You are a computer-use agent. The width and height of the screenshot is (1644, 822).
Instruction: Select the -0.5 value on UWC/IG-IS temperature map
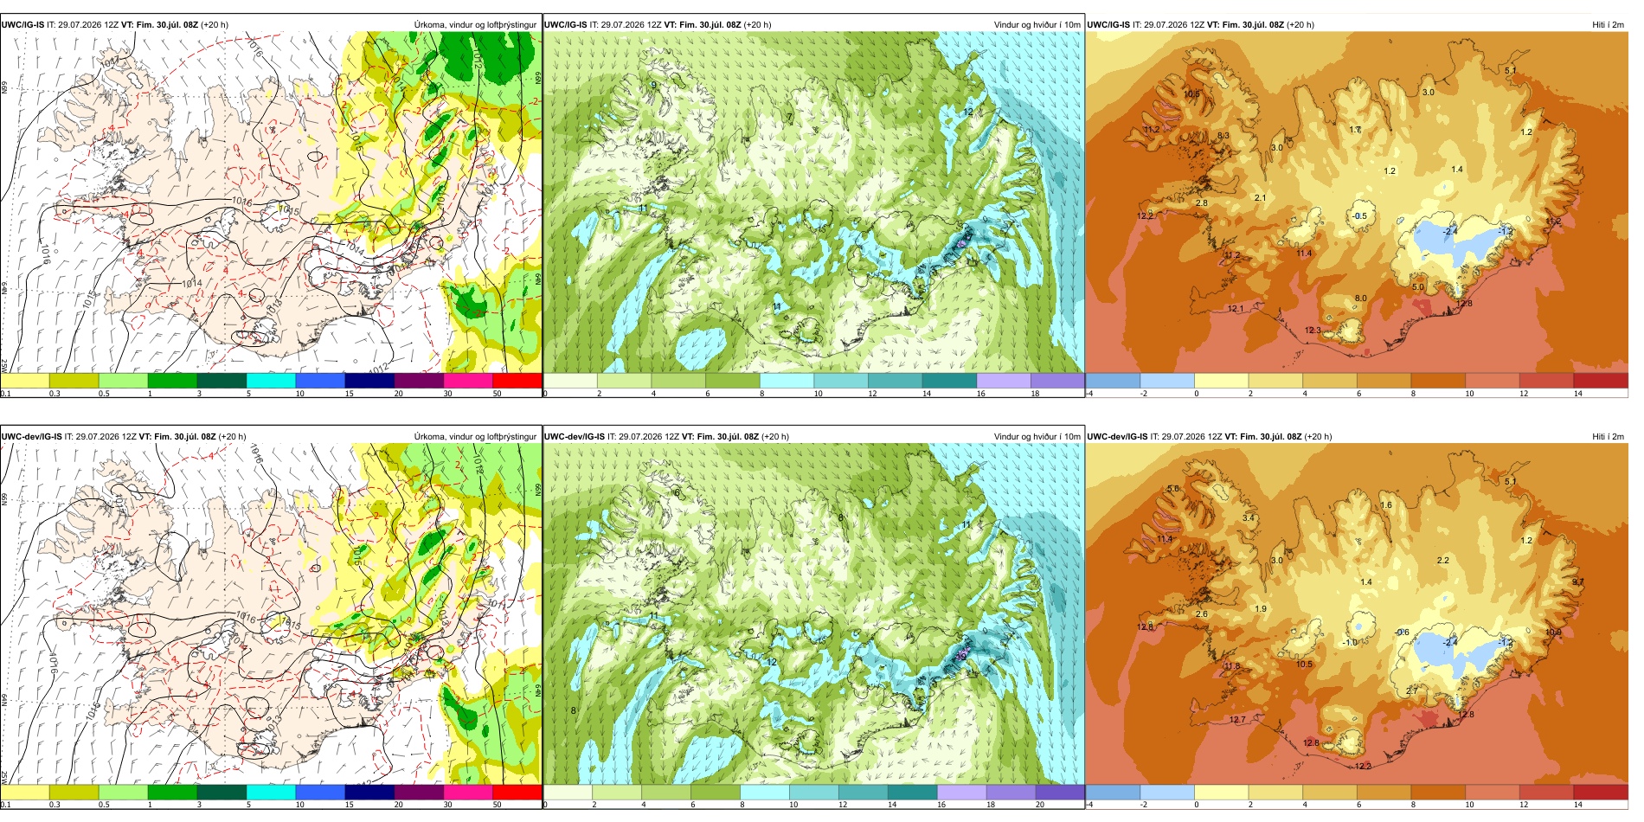coord(1360,216)
